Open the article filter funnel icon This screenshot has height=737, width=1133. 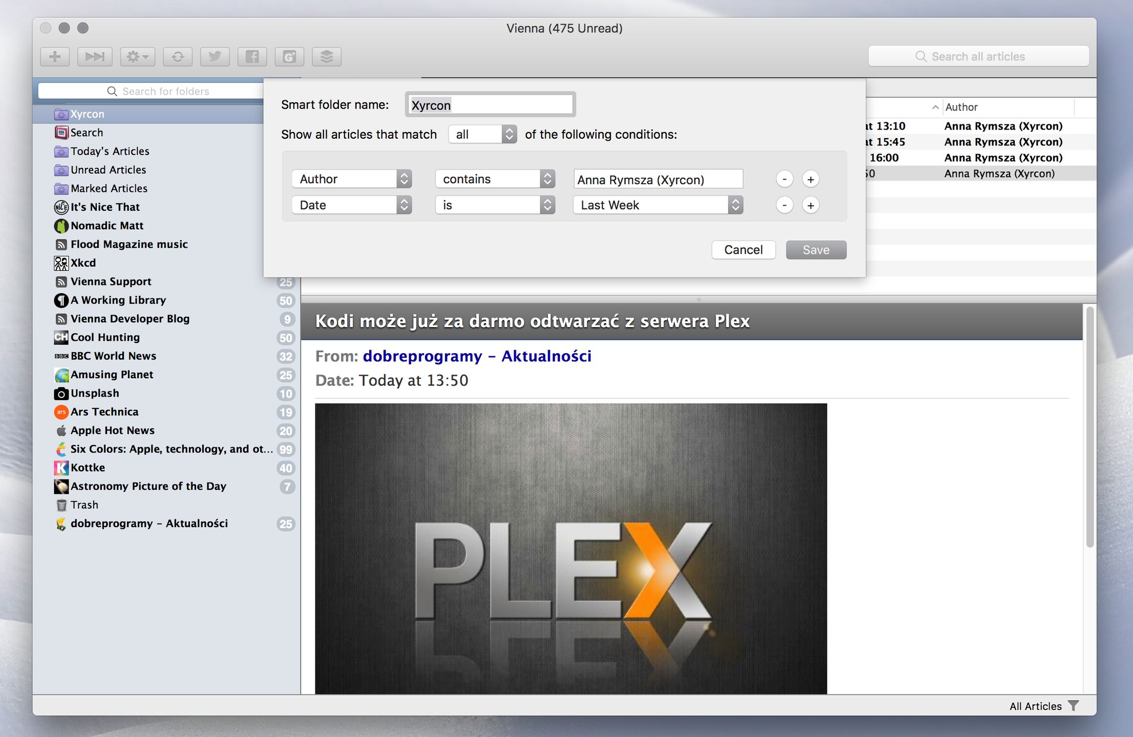pyautogui.click(x=1074, y=706)
